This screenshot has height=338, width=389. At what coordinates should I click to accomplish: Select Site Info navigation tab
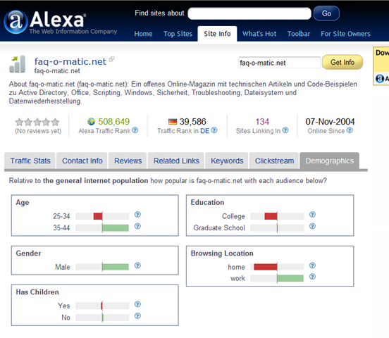tap(217, 34)
